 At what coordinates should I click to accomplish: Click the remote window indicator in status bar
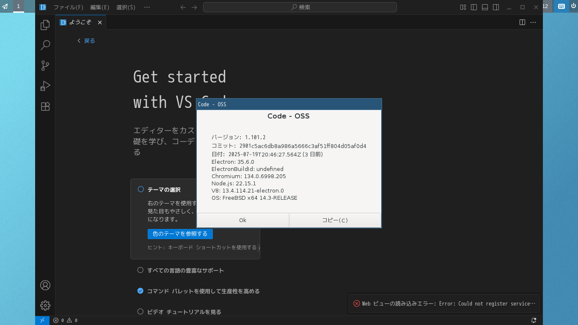(x=42, y=320)
